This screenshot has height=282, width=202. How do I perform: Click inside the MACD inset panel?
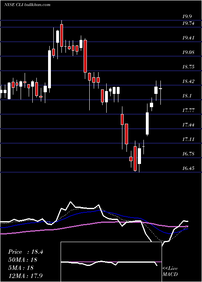(x=111, y=262)
